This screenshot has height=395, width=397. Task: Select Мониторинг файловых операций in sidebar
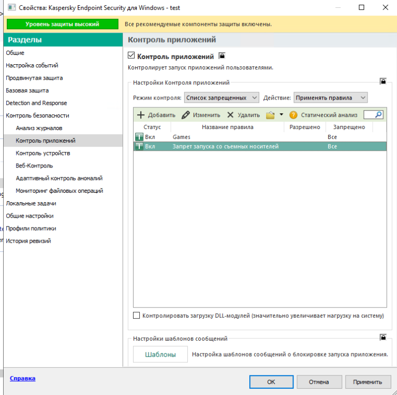59,191
